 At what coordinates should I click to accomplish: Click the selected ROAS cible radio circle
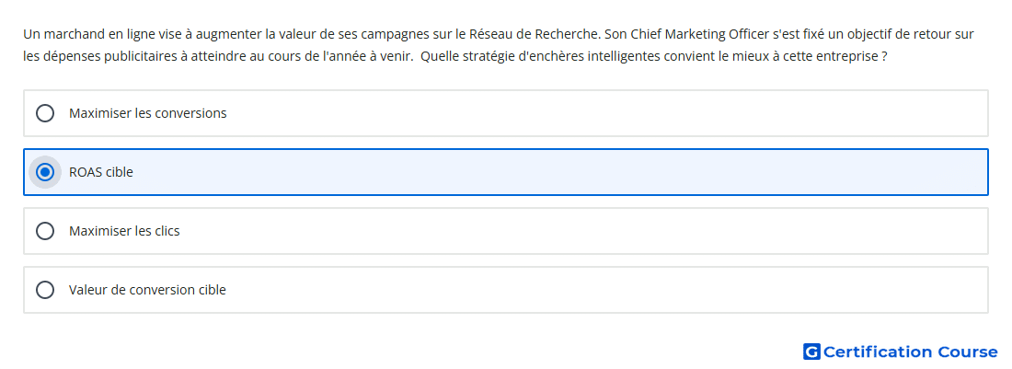(x=45, y=172)
